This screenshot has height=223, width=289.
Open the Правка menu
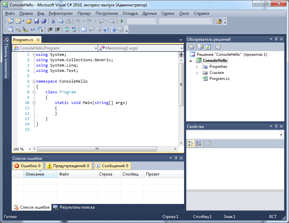pyautogui.click(x=26, y=13)
